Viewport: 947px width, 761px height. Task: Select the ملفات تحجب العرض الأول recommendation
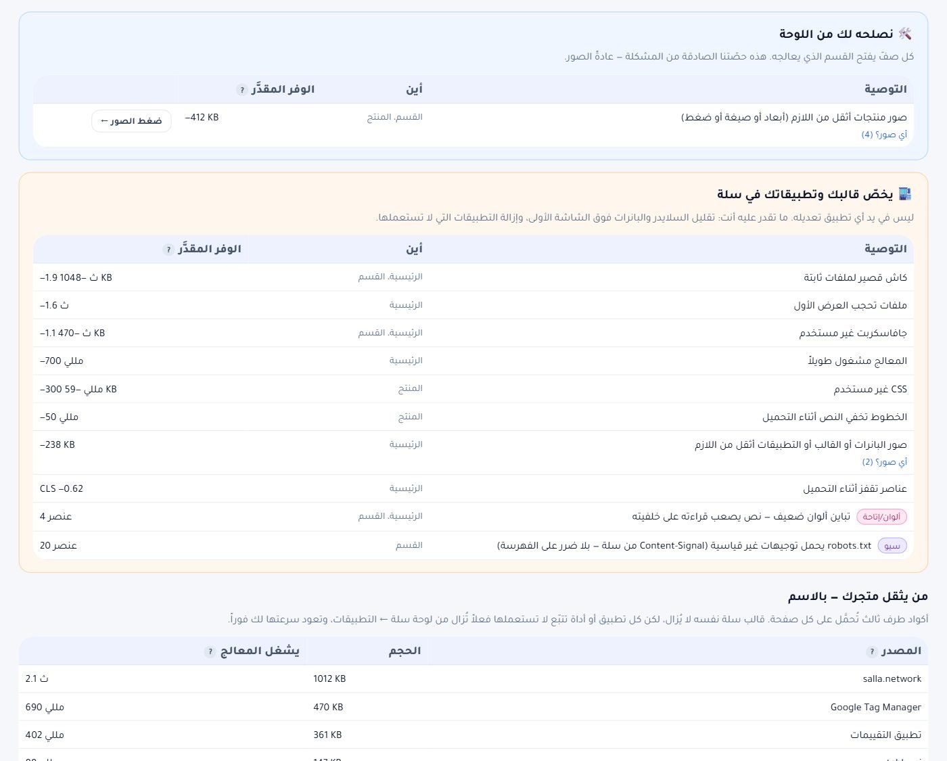(850, 305)
